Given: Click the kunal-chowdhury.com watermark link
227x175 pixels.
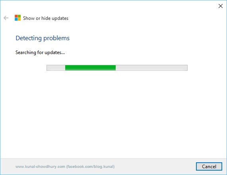Looking at the screenshot, I should click(x=40, y=167).
